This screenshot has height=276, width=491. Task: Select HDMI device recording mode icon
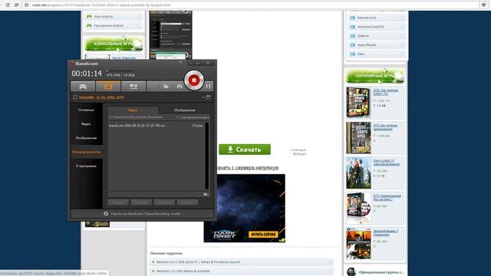[x=133, y=87]
